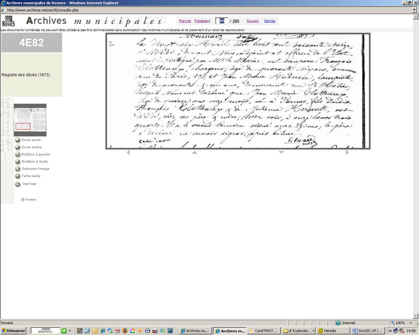Flip document using Retourner l'image
The width and height of the screenshot is (419, 335).
point(18,169)
